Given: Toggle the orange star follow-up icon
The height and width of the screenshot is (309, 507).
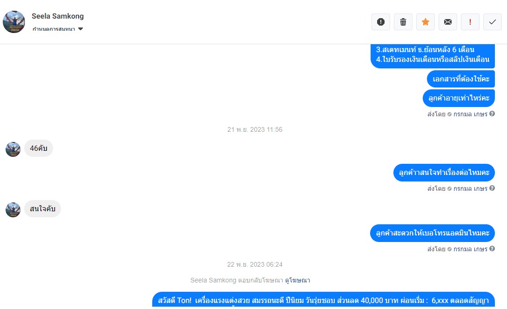Looking at the screenshot, I should pyautogui.click(x=426, y=22).
